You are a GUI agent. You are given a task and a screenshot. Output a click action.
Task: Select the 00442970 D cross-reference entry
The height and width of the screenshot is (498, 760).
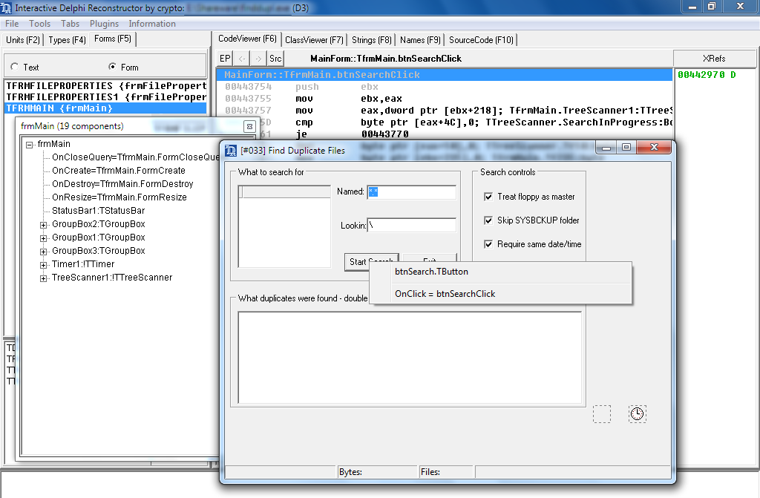[x=707, y=75]
